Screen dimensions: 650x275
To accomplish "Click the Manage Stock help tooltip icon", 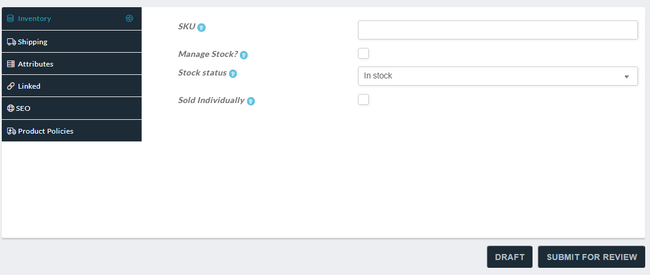I will [x=243, y=55].
